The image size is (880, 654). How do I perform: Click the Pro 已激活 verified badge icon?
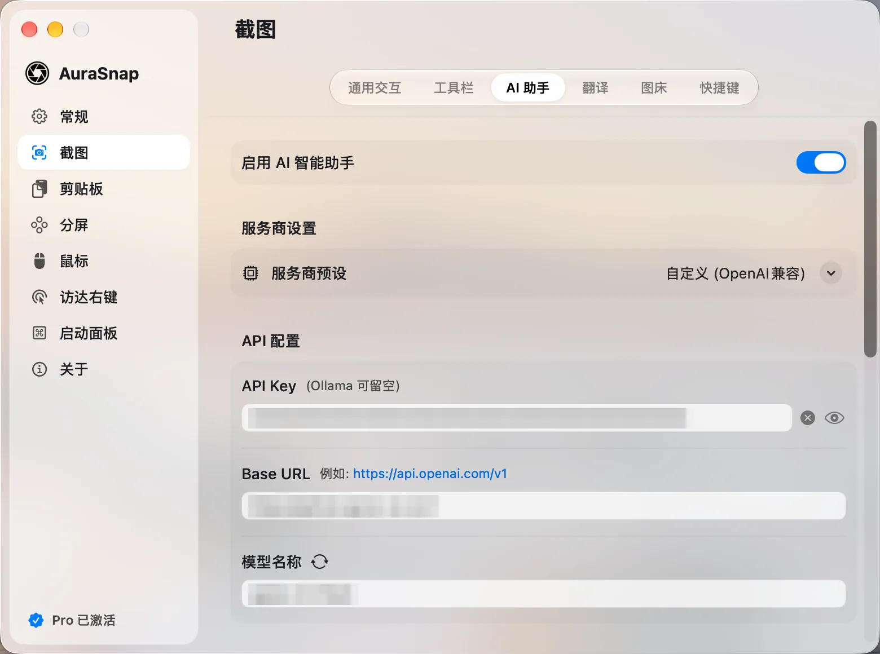(x=36, y=620)
